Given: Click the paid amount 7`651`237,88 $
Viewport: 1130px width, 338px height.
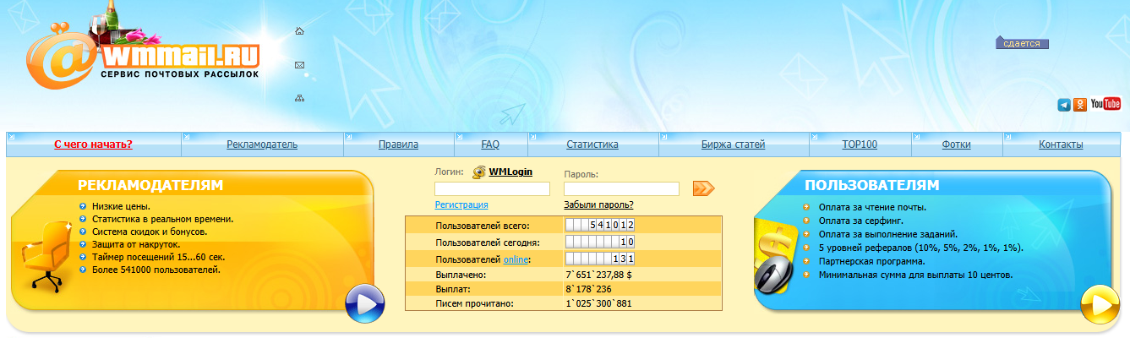Looking at the screenshot, I should (x=598, y=275).
